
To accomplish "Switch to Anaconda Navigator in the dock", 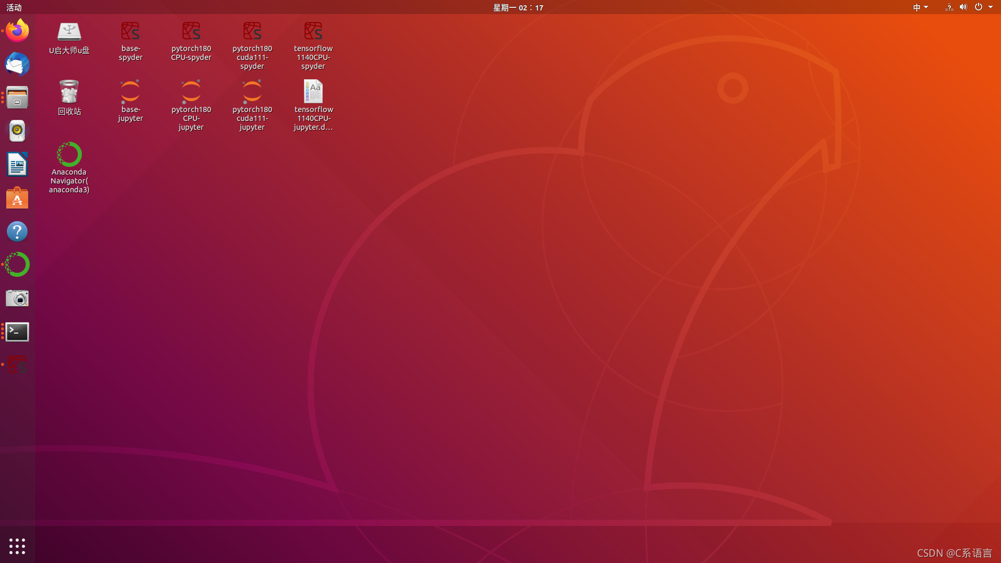I will click(17, 265).
